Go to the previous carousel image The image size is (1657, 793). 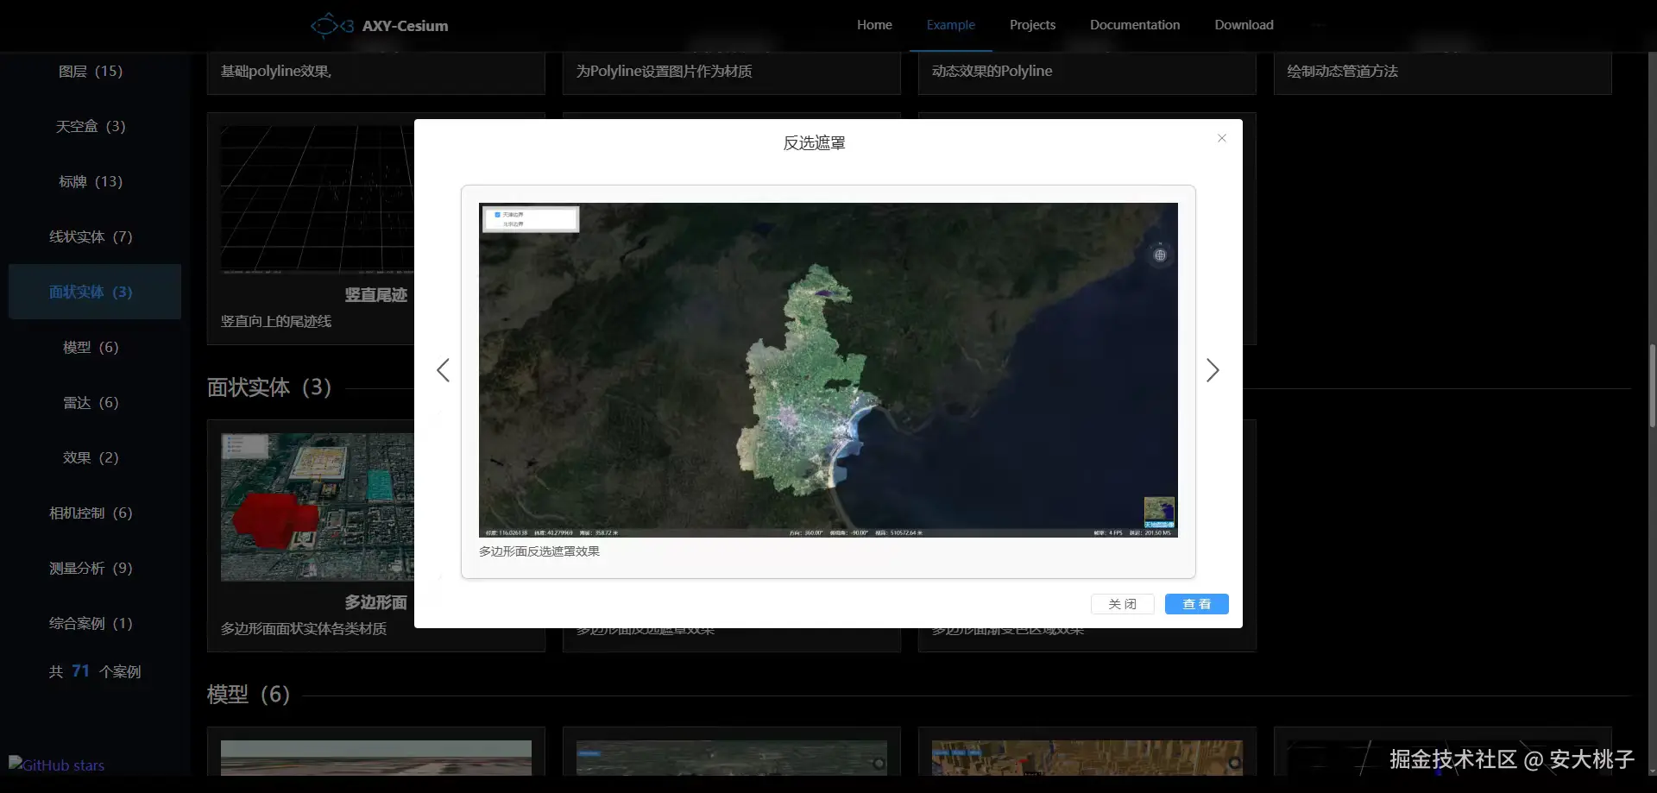point(443,370)
